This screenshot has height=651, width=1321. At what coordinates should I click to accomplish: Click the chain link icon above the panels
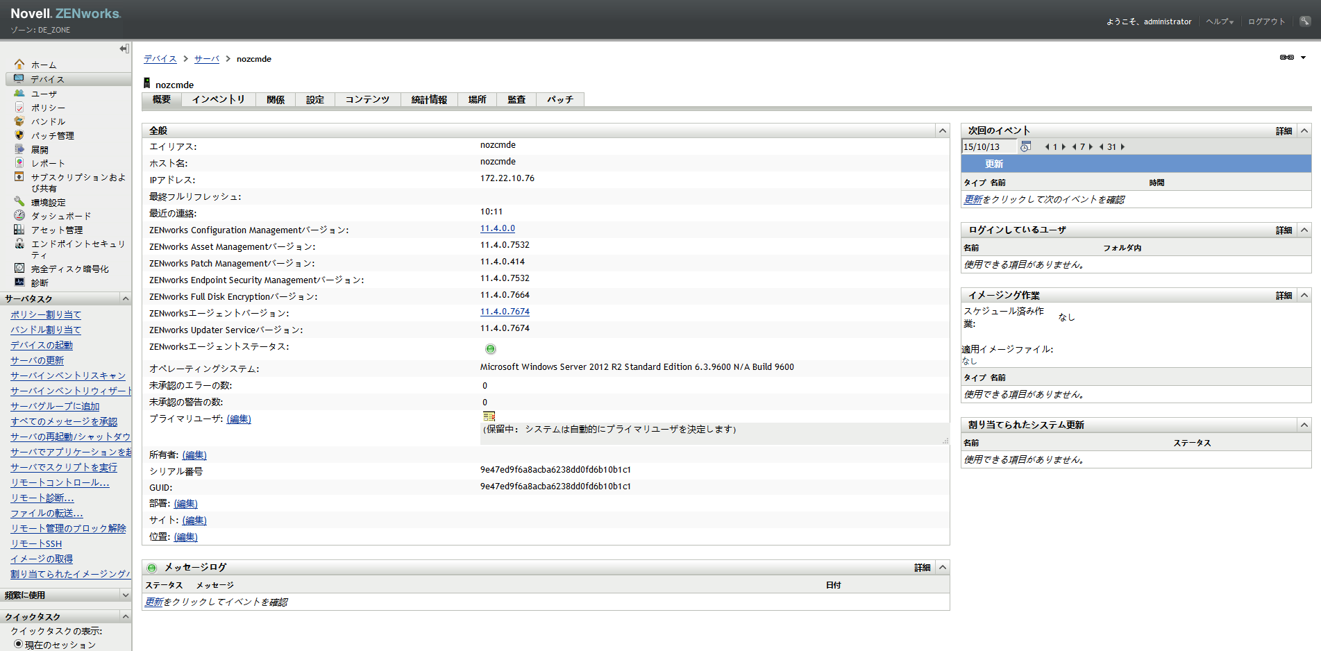point(1286,58)
